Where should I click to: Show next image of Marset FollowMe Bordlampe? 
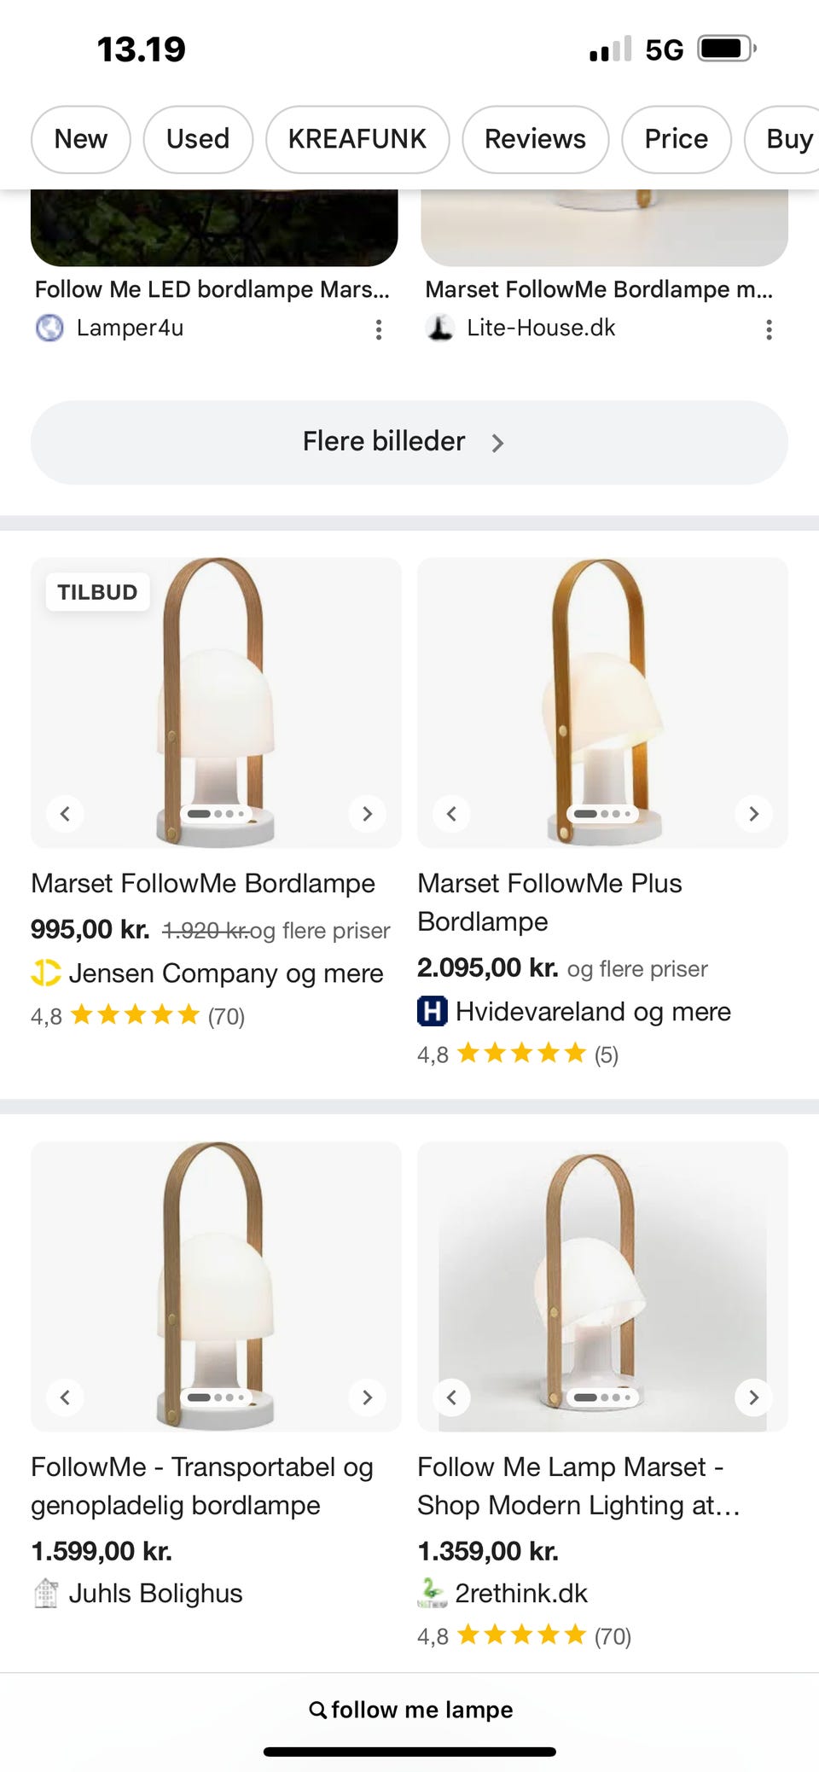tap(367, 814)
